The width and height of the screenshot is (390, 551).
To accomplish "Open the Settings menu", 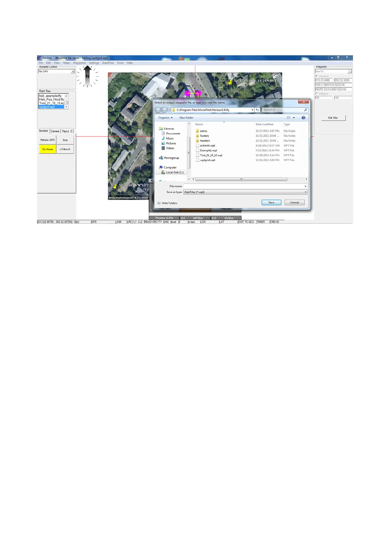I will point(94,63).
